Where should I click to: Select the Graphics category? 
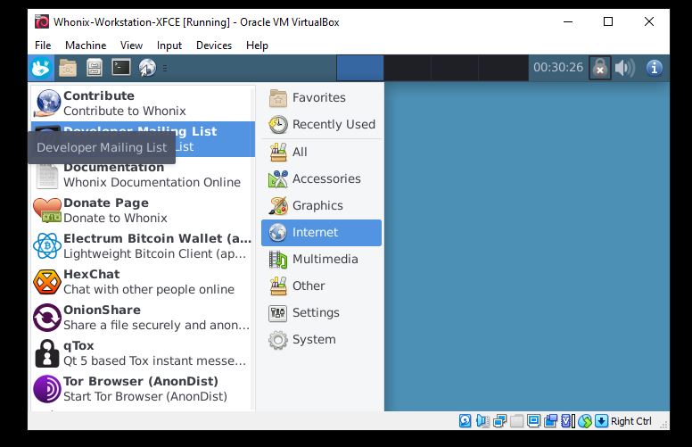pyautogui.click(x=321, y=206)
